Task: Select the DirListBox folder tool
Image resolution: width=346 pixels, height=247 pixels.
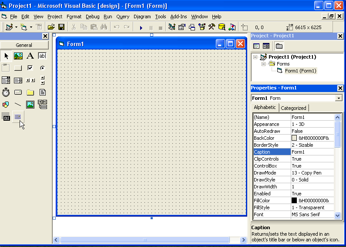Action: pos(30,92)
